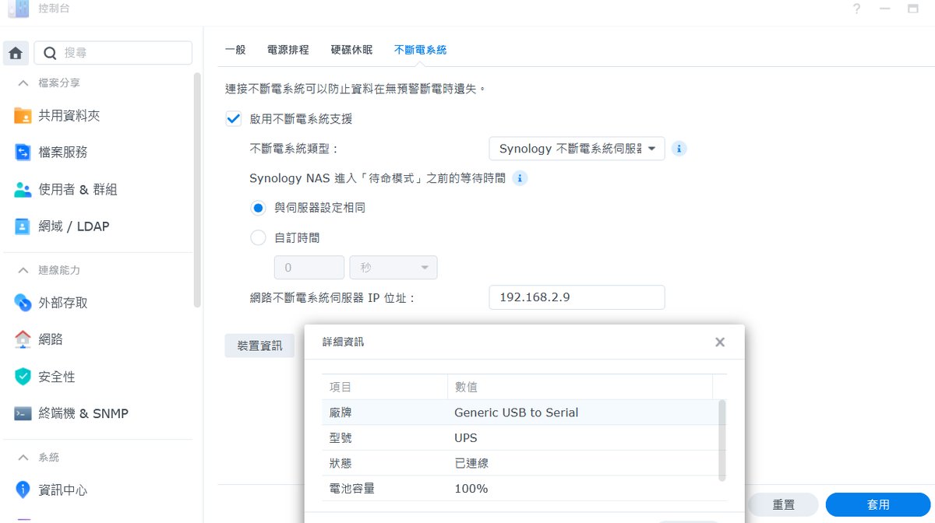Collapse the 檔案分享 sidebar section
935x523 pixels.
23,82
